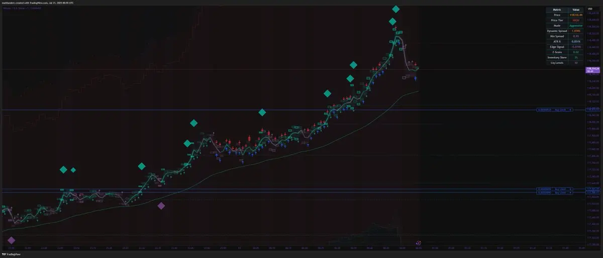
Task: Click the Liq Levels value 10
Action: [575, 63]
